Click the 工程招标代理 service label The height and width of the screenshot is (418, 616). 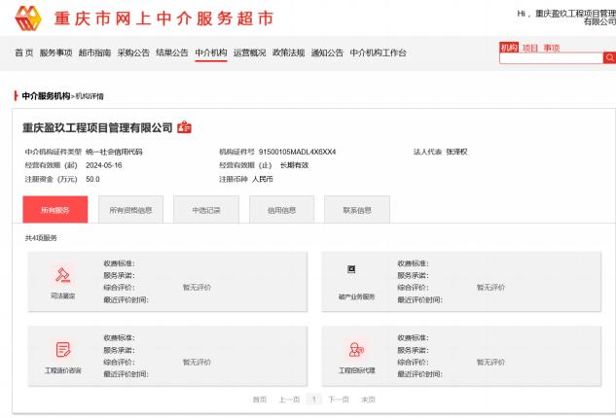click(357, 370)
